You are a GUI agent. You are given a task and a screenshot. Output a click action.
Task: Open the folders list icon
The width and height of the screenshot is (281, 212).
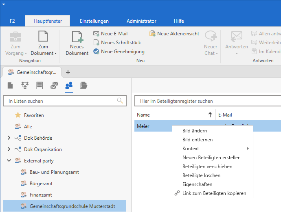click(83, 85)
